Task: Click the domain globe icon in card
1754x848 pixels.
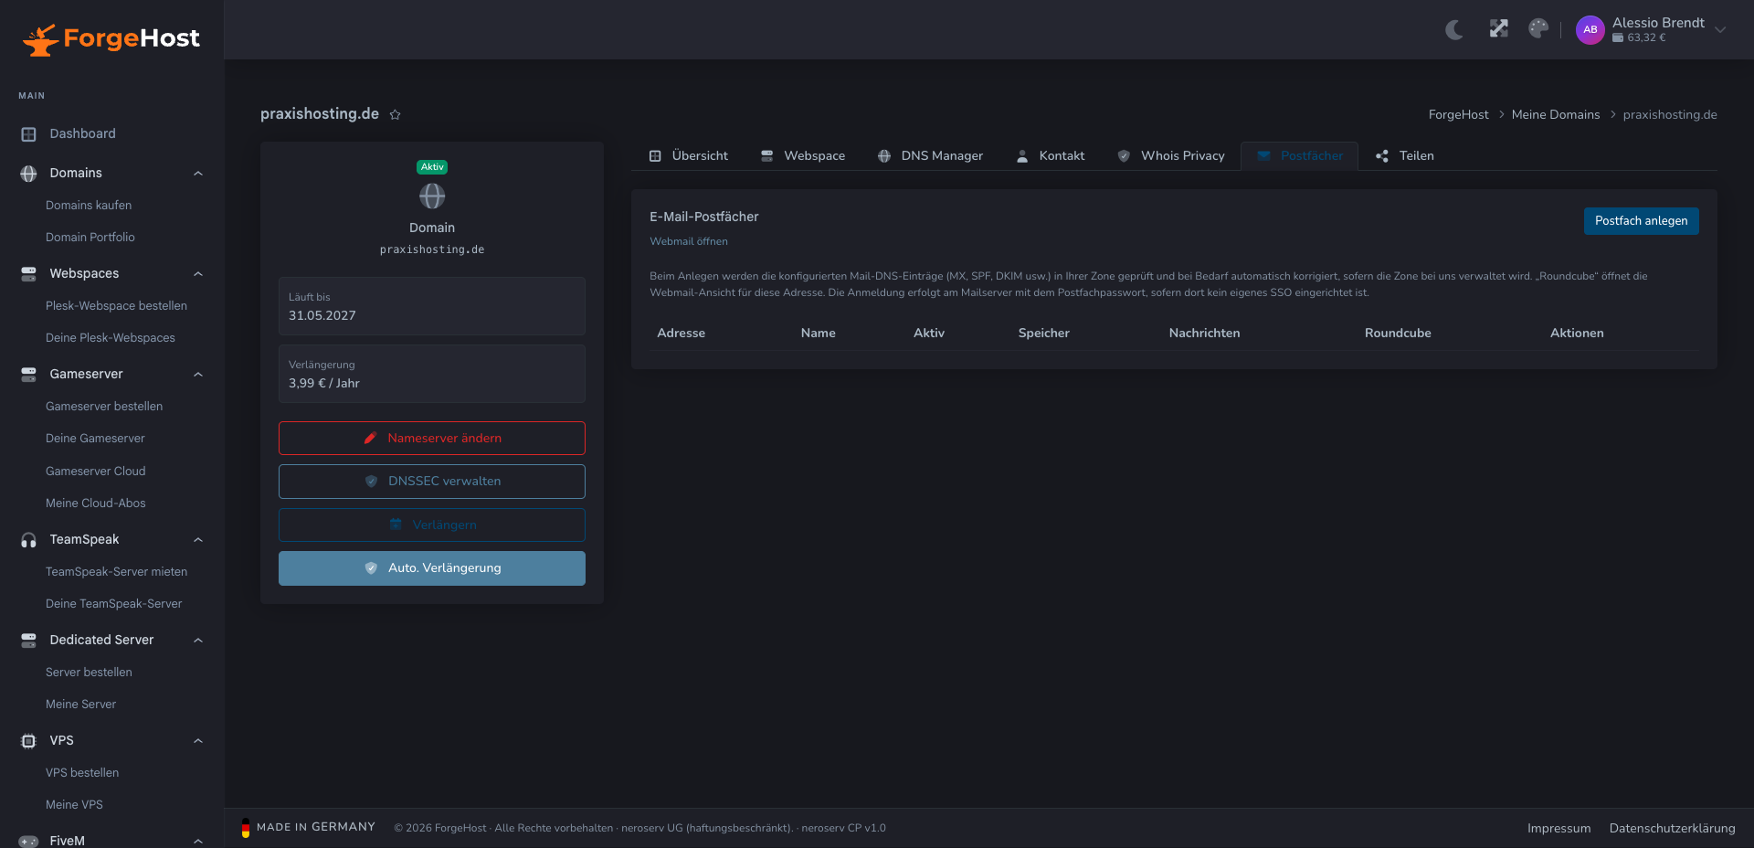Action: coord(432,196)
